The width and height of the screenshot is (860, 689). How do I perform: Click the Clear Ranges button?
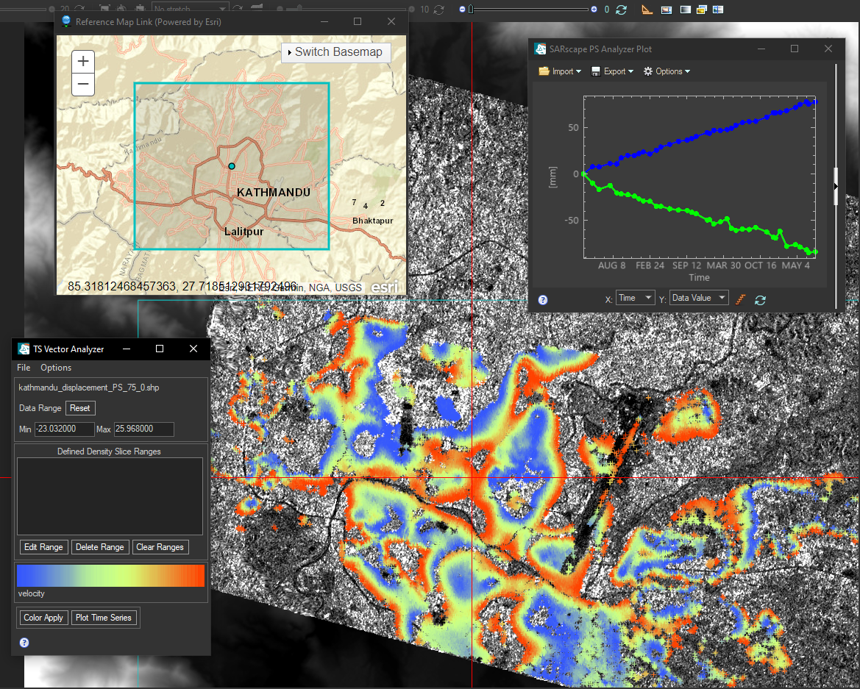click(160, 547)
